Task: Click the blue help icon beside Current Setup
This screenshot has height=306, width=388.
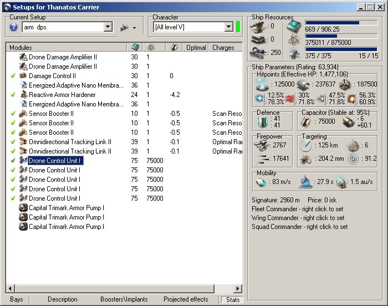Action: 14,27
